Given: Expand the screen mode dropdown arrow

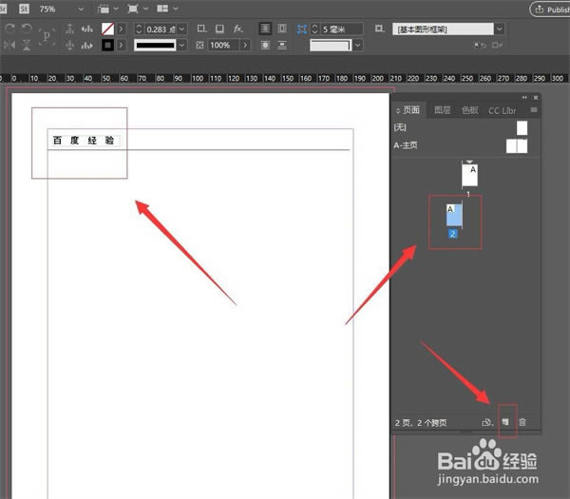Looking at the screenshot, I should click(x=145, y=9).
